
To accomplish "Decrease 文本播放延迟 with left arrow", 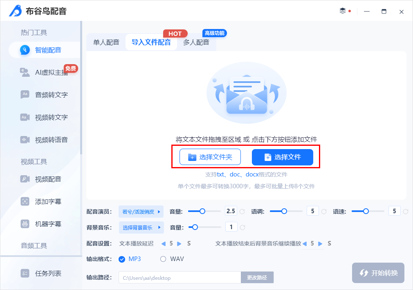I will coord(163,244).
